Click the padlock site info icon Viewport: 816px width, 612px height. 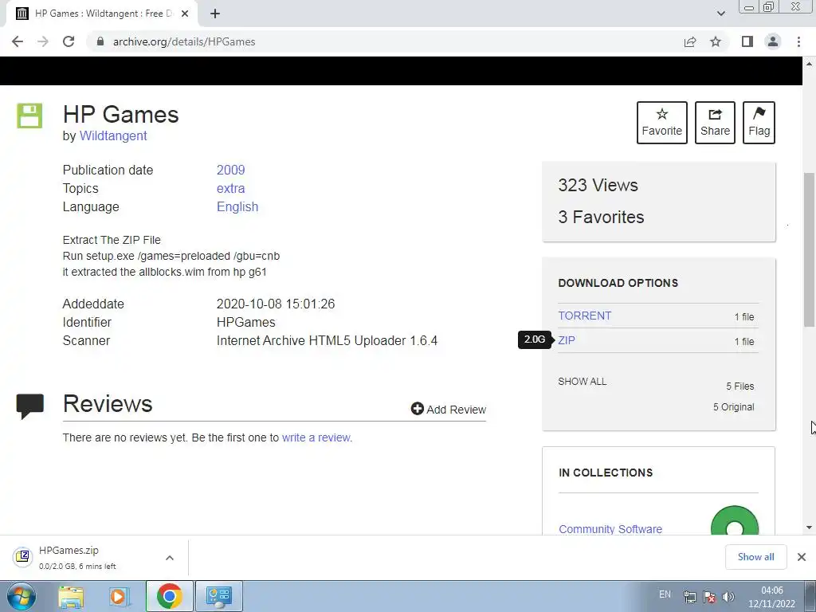(100, 41)
